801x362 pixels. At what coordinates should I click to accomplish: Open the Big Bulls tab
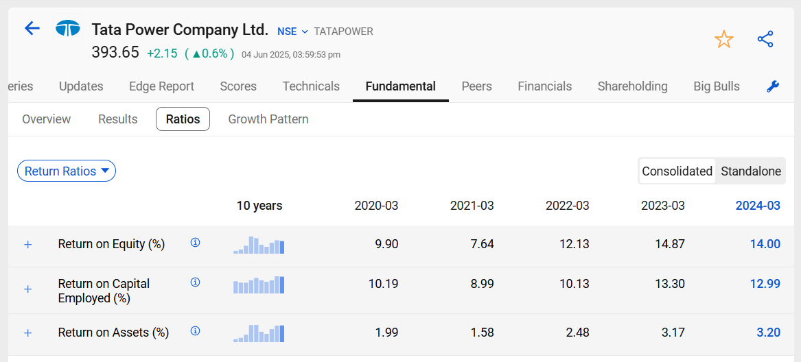click(x=716, y=86)
